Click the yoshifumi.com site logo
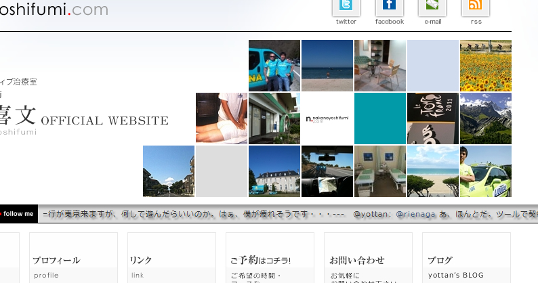Image resolution: width=538 pixels, height=283 pixels. point(54,9)
